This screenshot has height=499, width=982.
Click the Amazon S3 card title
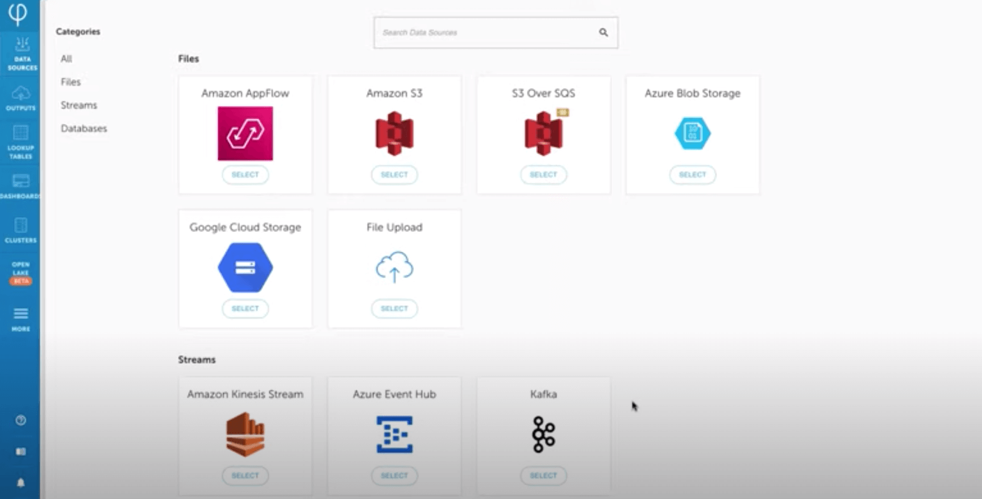394,93
